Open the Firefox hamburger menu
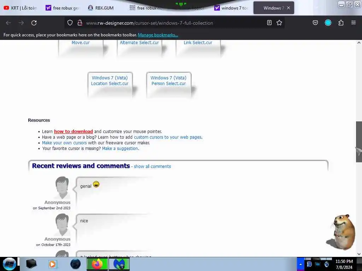Viewport: 362px width, 271px height. tap(354, 23)
